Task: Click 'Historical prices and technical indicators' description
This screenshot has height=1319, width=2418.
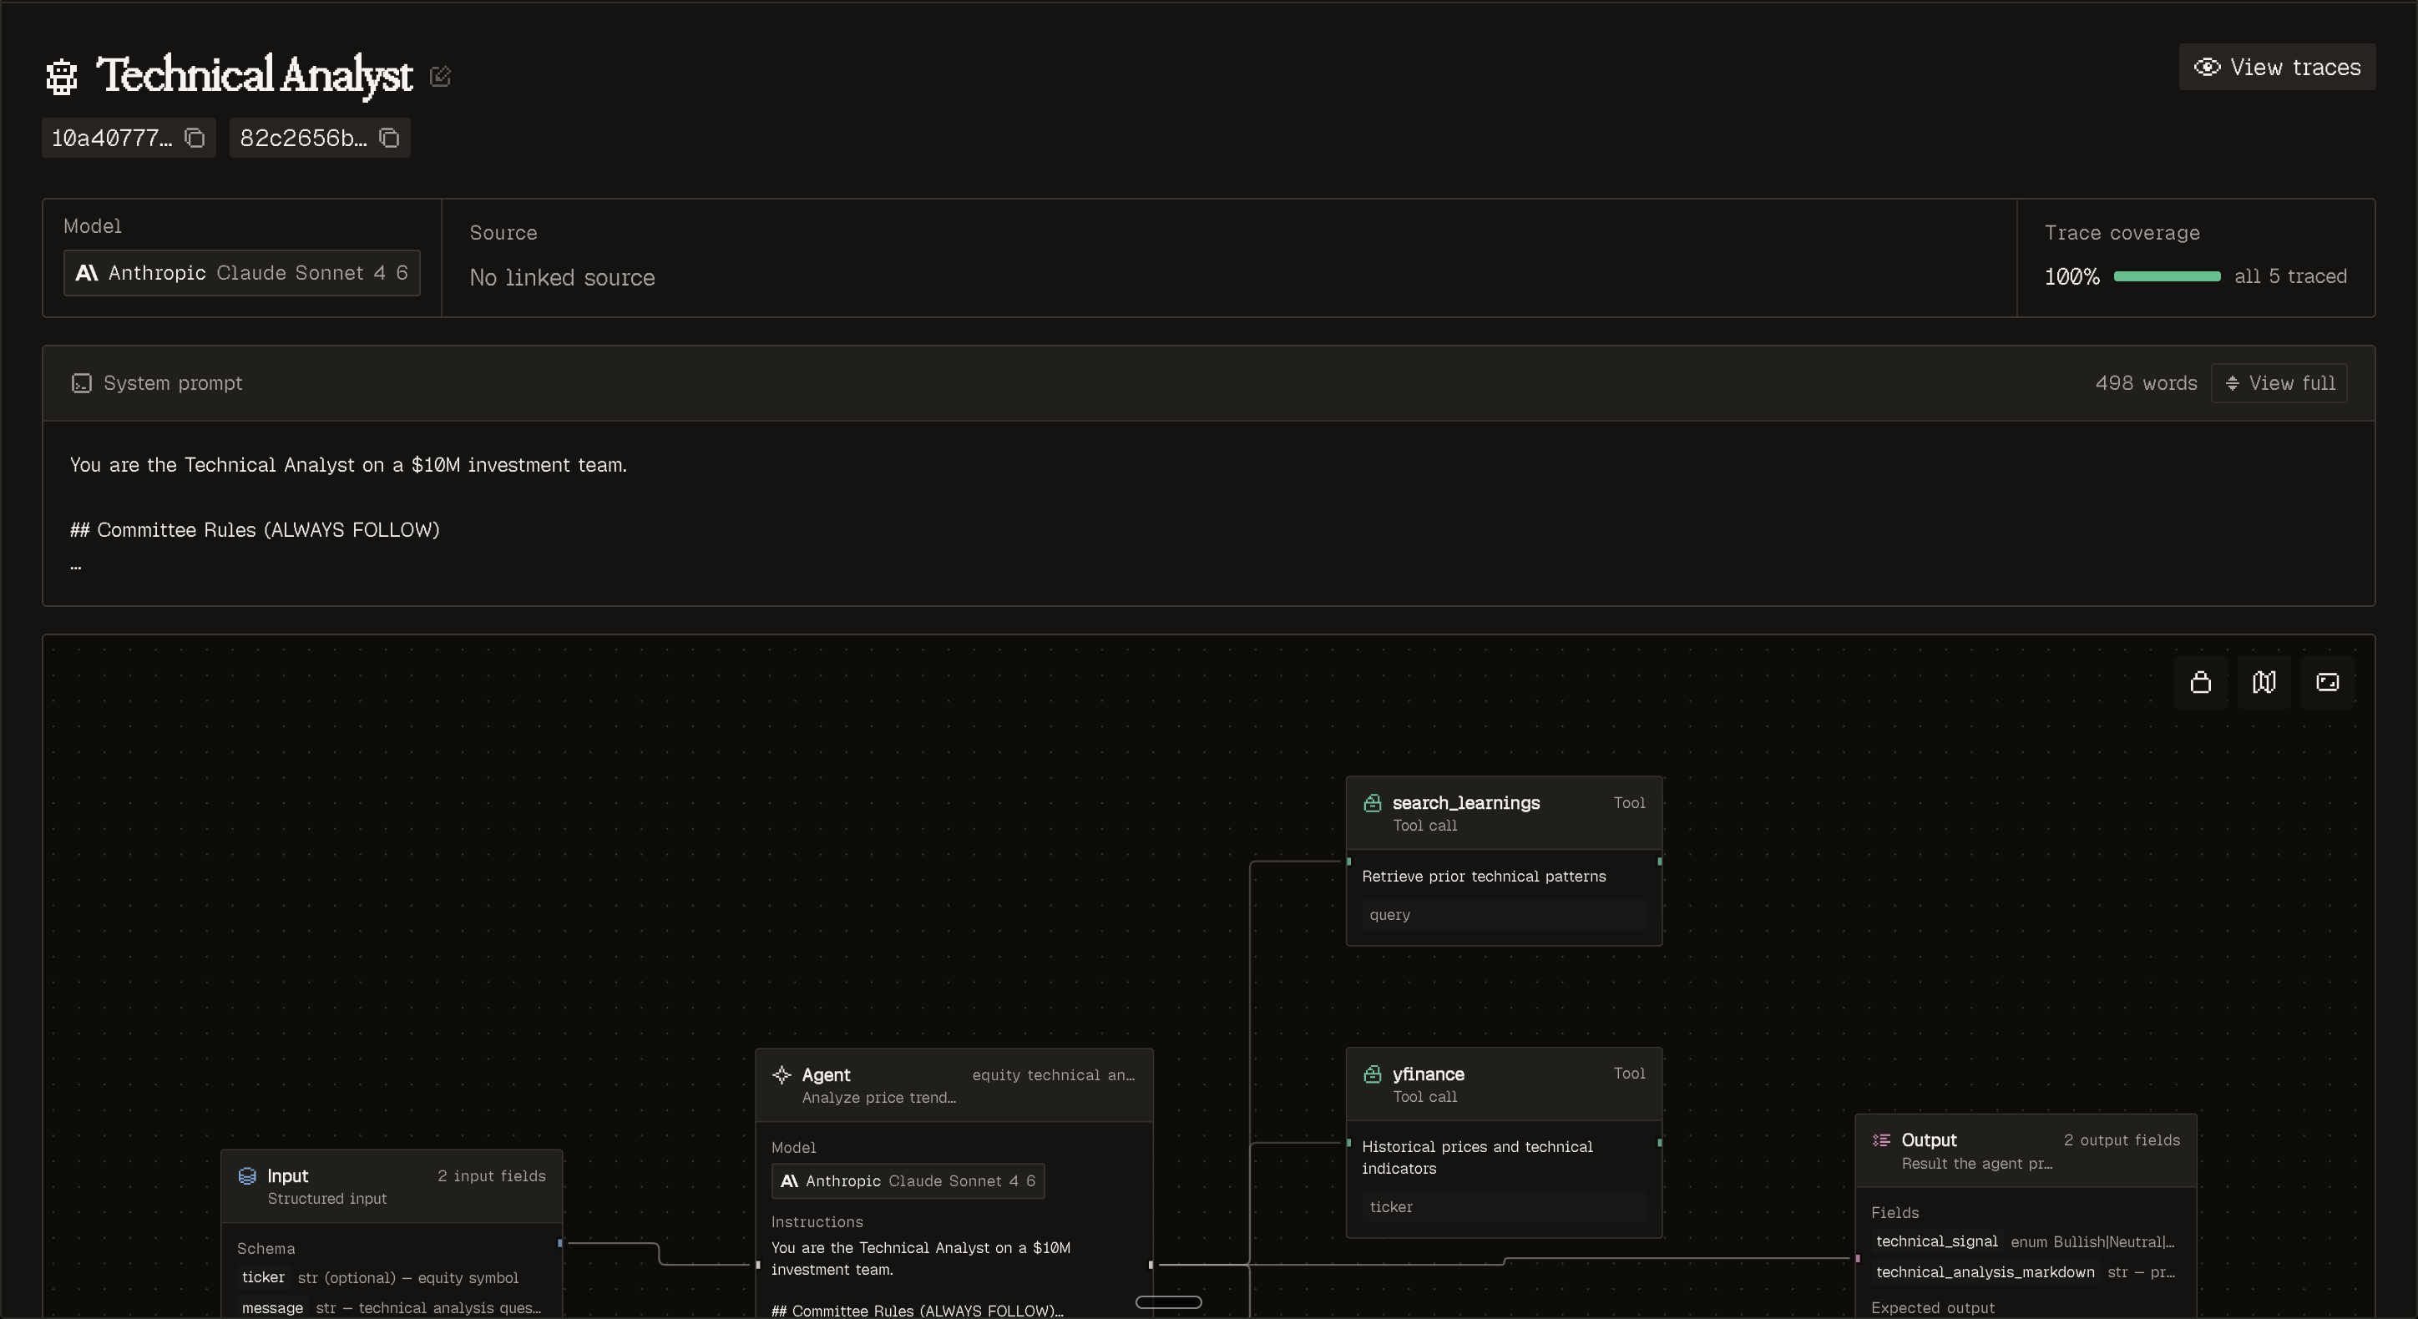Action: click(x=1478, y=1158)
